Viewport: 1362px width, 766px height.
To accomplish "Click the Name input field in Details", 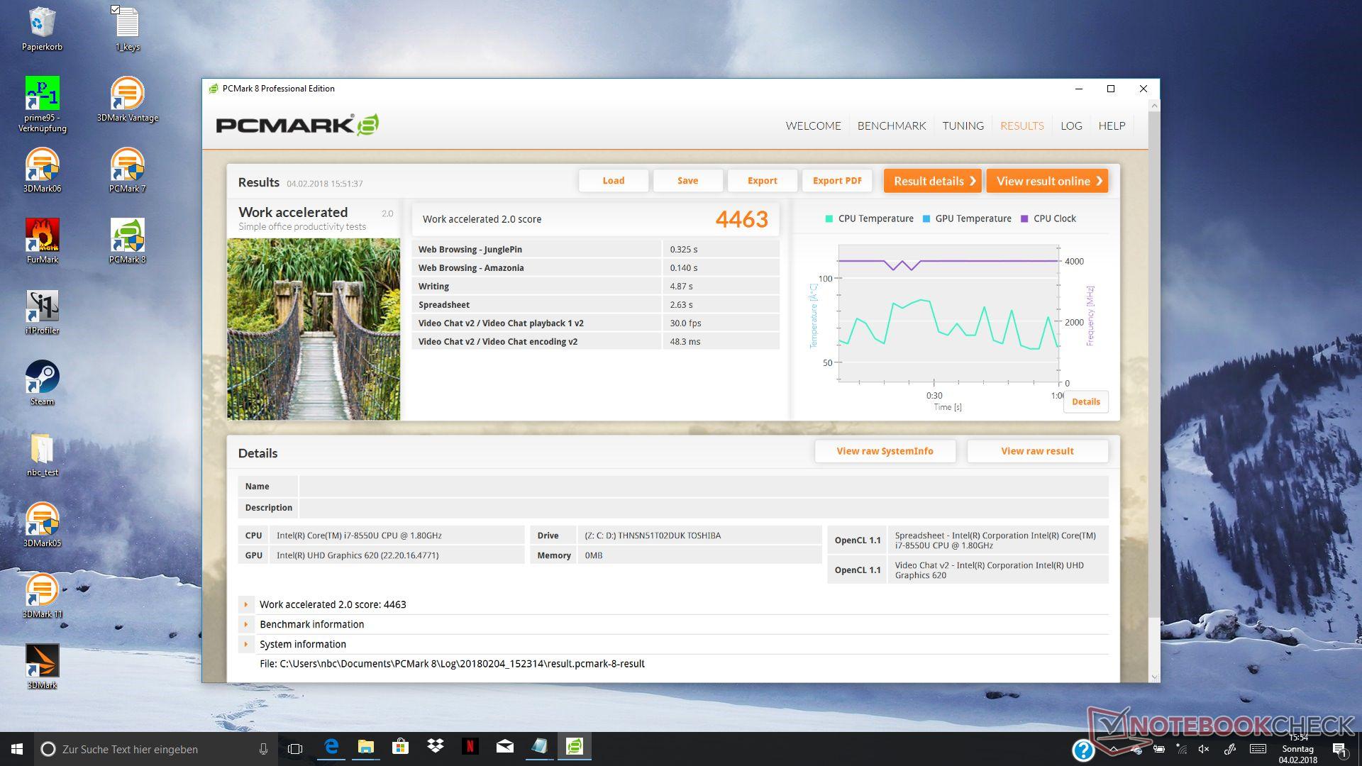I will pyautogui.click(x=702, y=487).
